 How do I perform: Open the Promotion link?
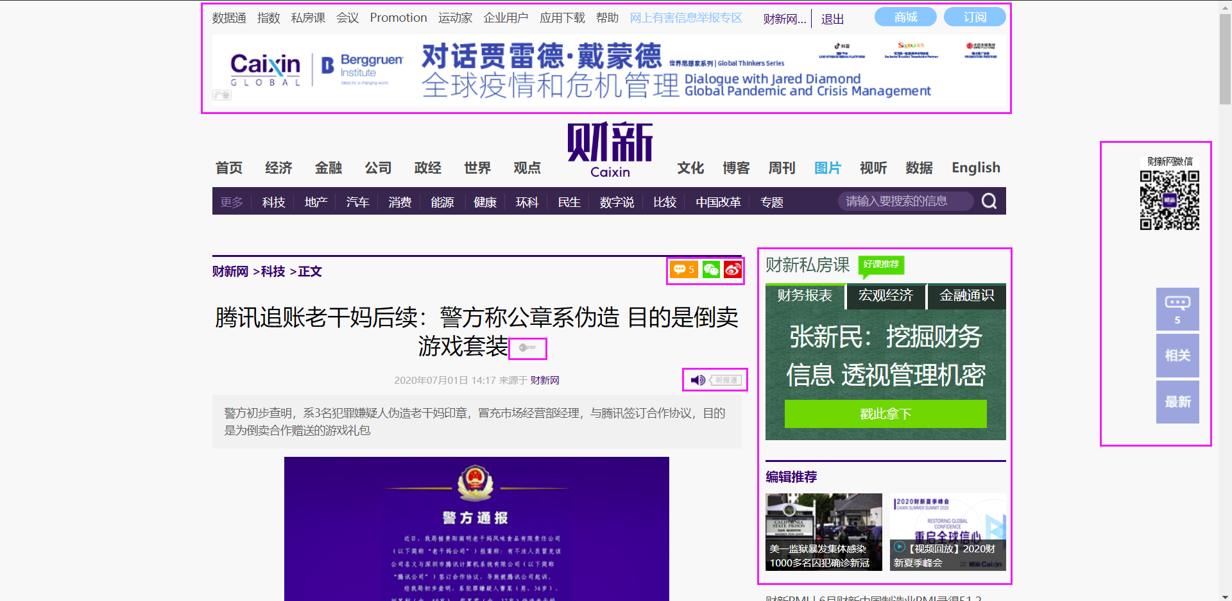point(398,18)
